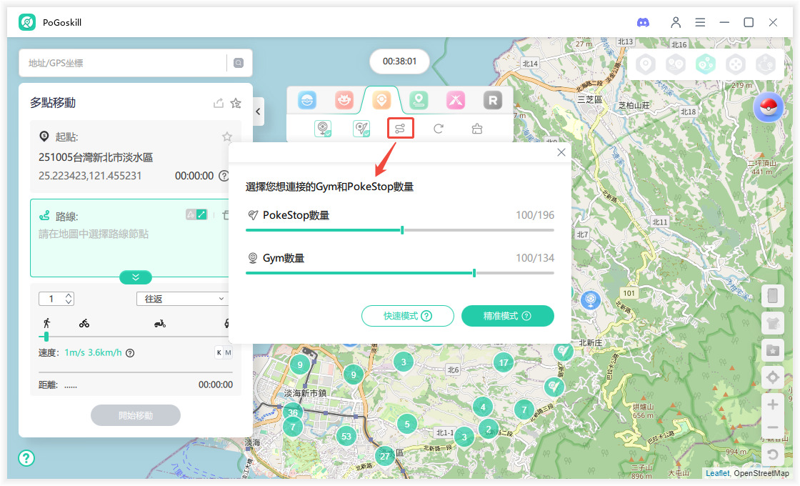This screenshot has height=486, width=800.
Task: Select the two-spot movement hexagon icon
Action: coord(676,64)
